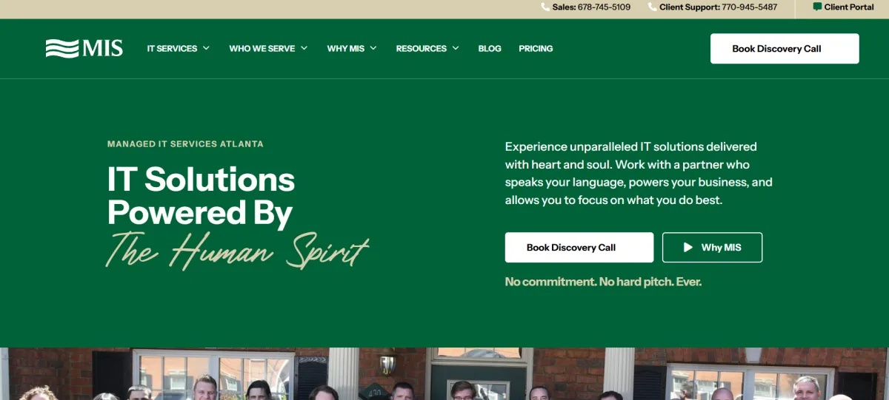Click Book Discovery Call in the header

tap(785, 49)
